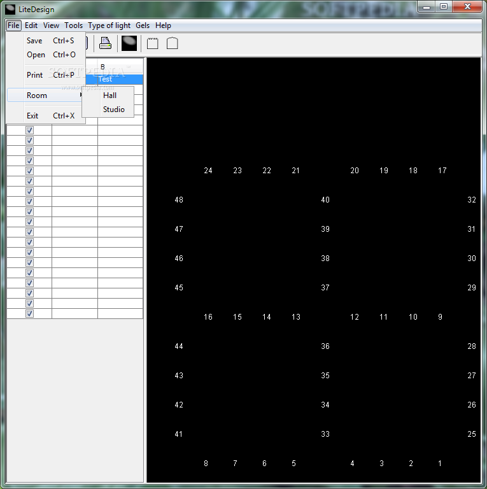This screenshot has width=487, height=489.
Task: Select light position 44 on the plan
Action: pos(179,346)
